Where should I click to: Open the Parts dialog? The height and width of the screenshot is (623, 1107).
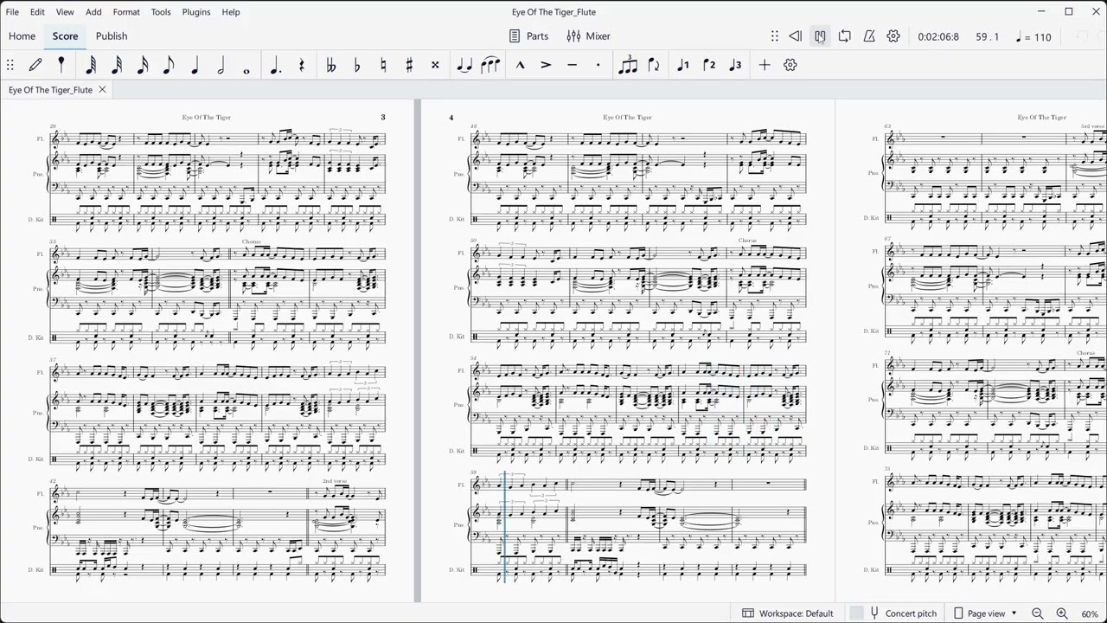(528, 36)
